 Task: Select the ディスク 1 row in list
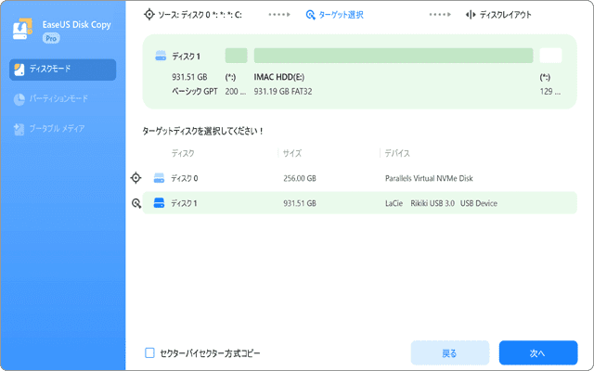click(x=359, y=203)
